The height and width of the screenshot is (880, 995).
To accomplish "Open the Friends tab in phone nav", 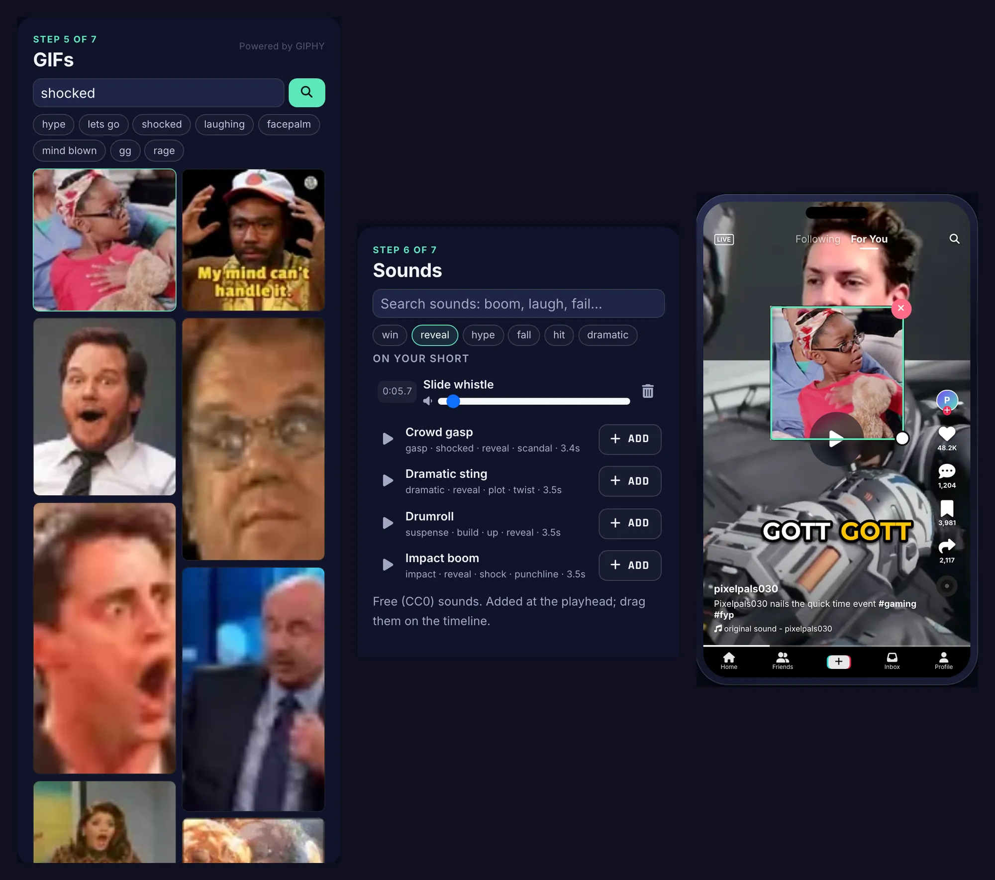I will (x=783, y=661).
